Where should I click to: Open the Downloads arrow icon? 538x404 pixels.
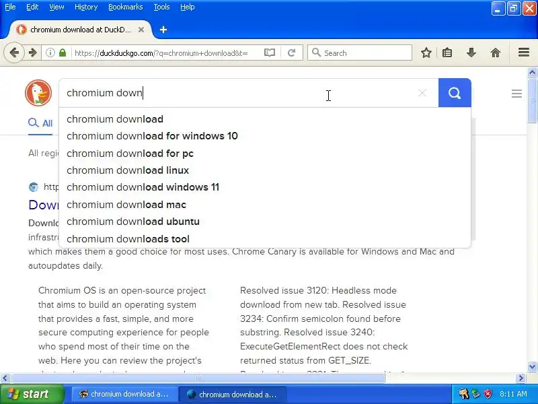471,53
